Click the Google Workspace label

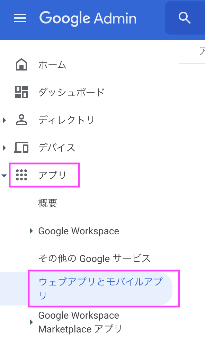(79, 231)
